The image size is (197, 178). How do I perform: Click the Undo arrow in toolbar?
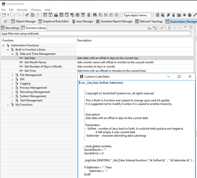(14, 15)
